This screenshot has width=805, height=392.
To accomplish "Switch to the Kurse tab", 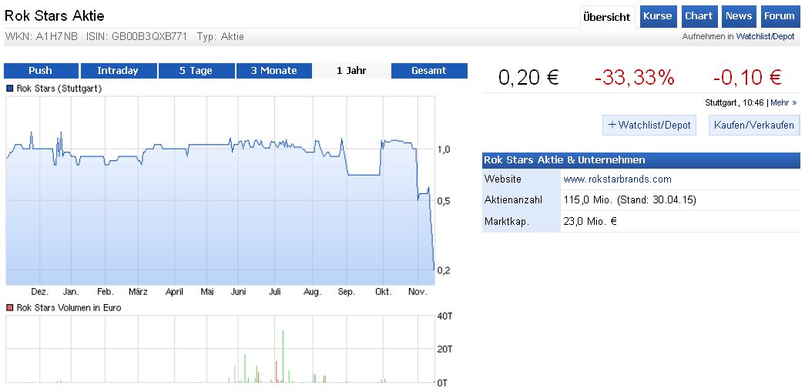I will pos(658,16).
